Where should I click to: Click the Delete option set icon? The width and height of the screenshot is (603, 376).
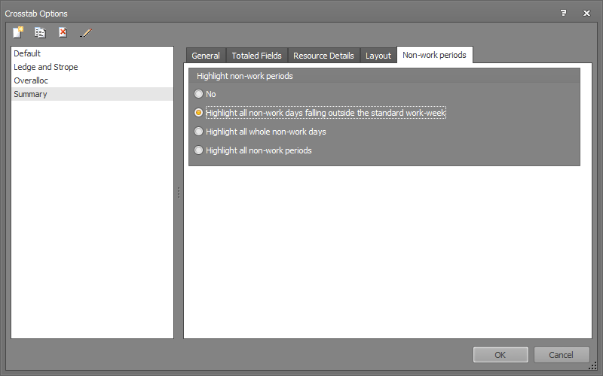[63, 32]
